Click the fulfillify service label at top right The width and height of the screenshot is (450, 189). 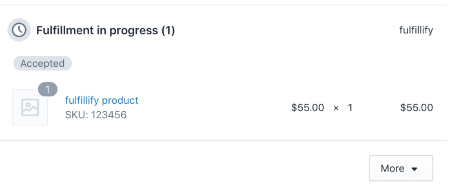point(416,30)
